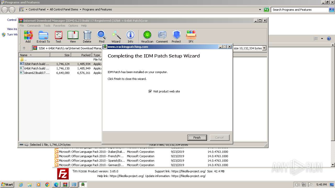The height and width of the screenshot is (188, 335).
Task: Click the Control Panel help question icon
Action: pyautogui.click(x=329, y=39)
